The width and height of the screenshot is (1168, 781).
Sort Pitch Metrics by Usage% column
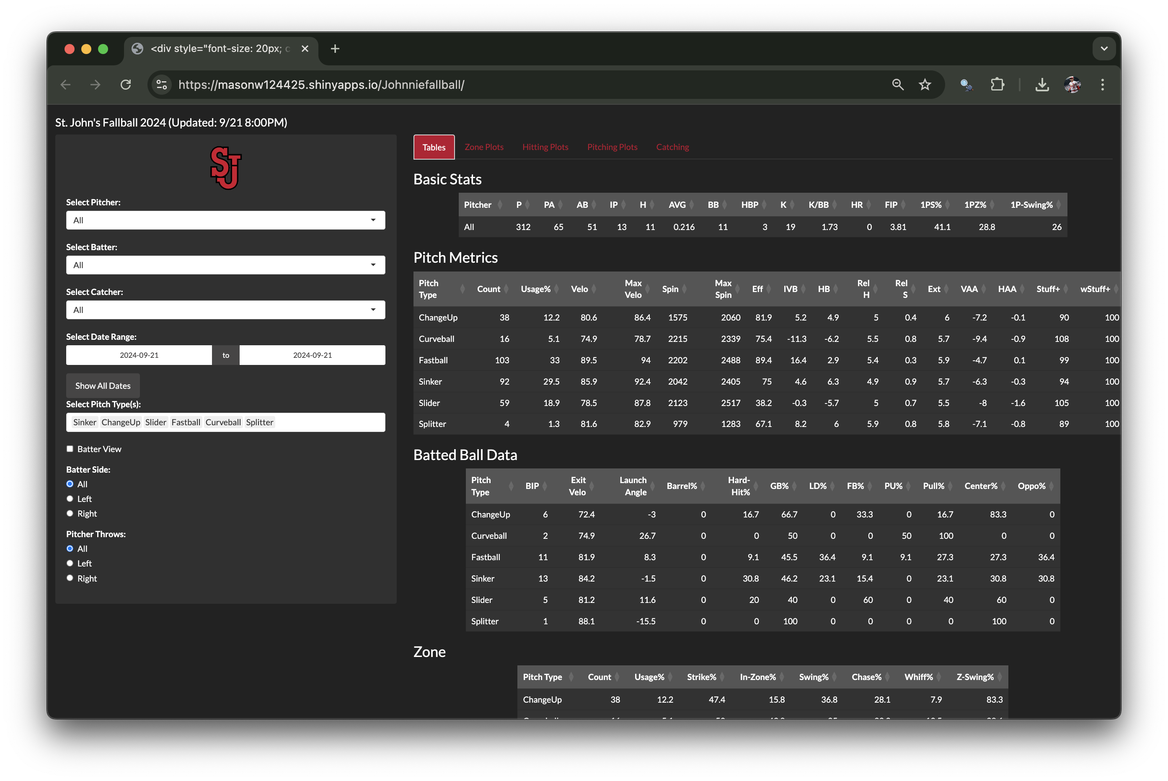pos(540,289)
